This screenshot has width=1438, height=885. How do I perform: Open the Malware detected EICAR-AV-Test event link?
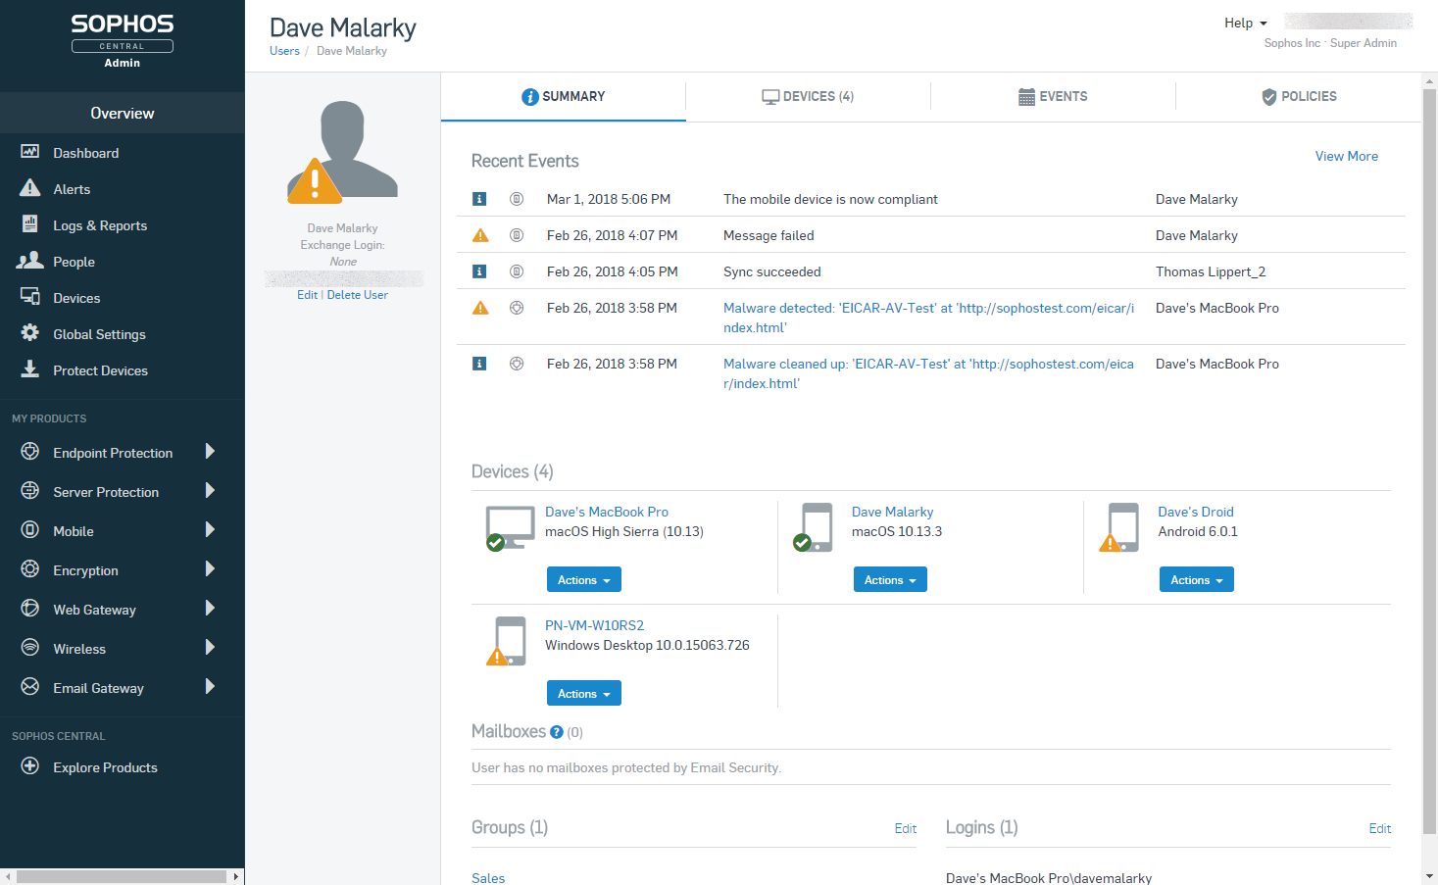coord(928,318)
